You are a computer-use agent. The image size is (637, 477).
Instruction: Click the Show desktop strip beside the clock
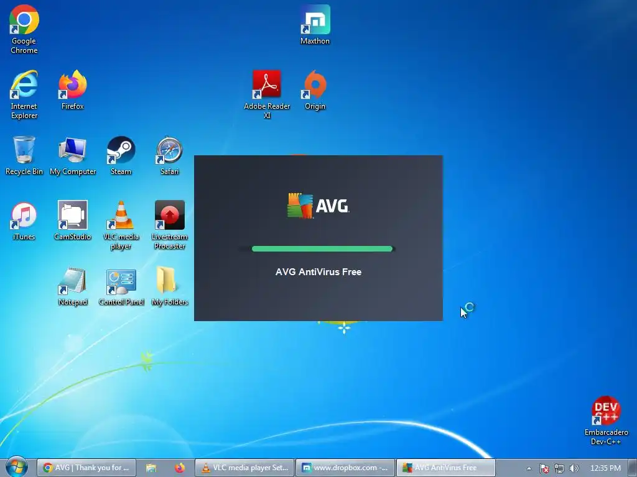[x=633, y=468]
